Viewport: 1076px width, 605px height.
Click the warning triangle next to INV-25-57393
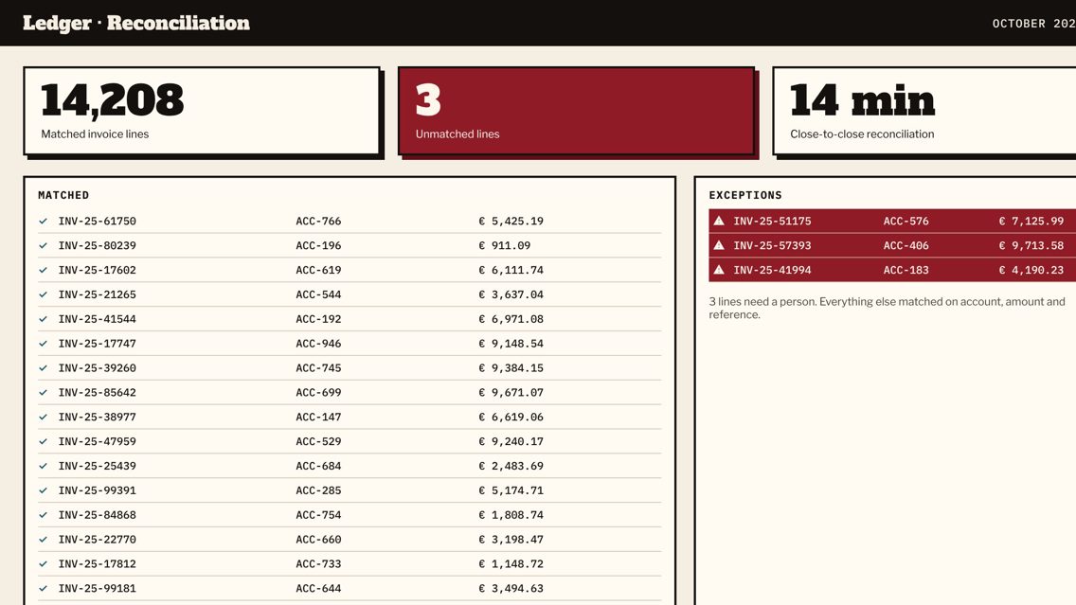(x=719, y=245)
